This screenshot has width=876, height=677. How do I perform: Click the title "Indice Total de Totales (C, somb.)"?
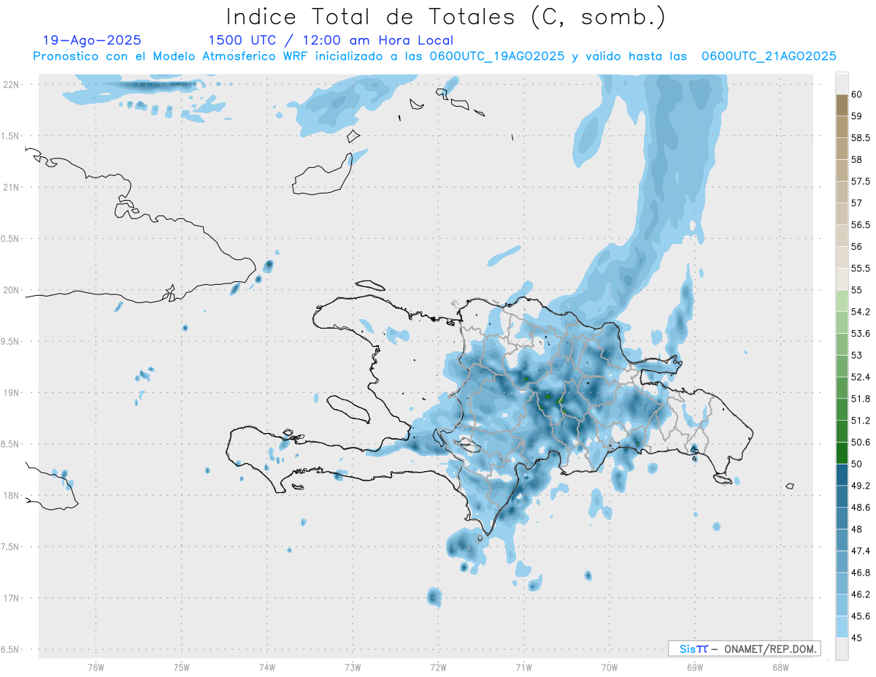[x=446, y=17]
